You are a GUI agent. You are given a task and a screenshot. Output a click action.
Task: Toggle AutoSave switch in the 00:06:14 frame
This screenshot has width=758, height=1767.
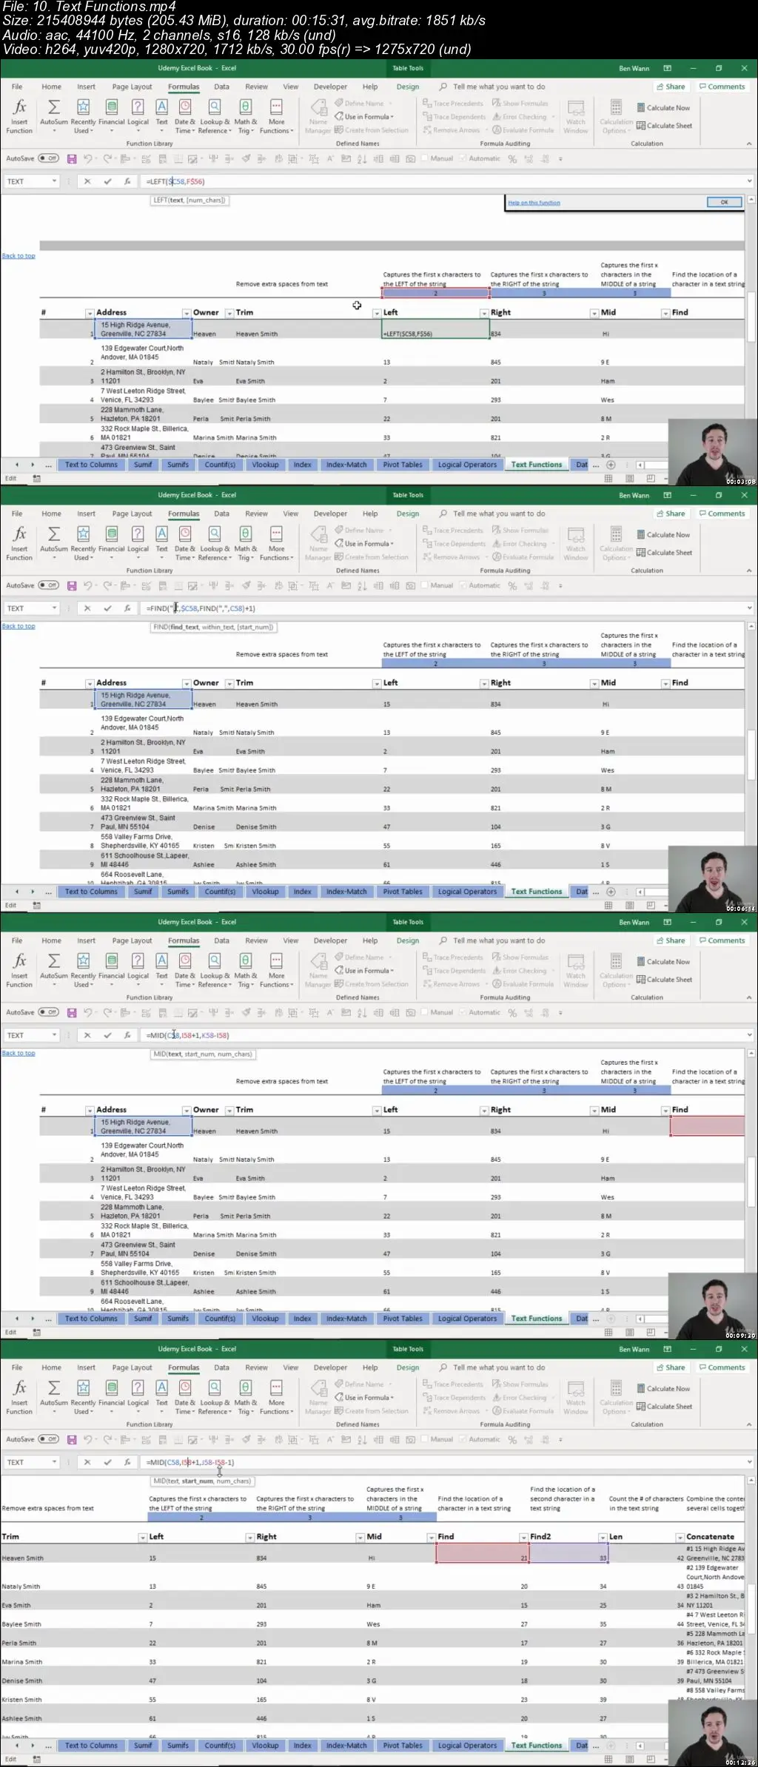coord(48,585)
